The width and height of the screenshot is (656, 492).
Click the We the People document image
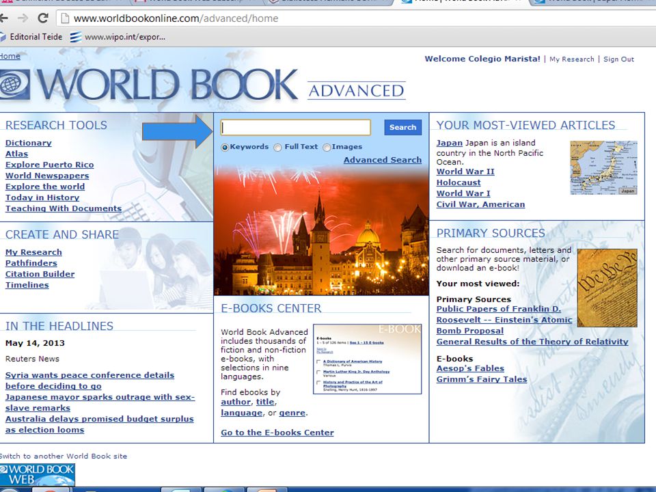coord(607,288)
